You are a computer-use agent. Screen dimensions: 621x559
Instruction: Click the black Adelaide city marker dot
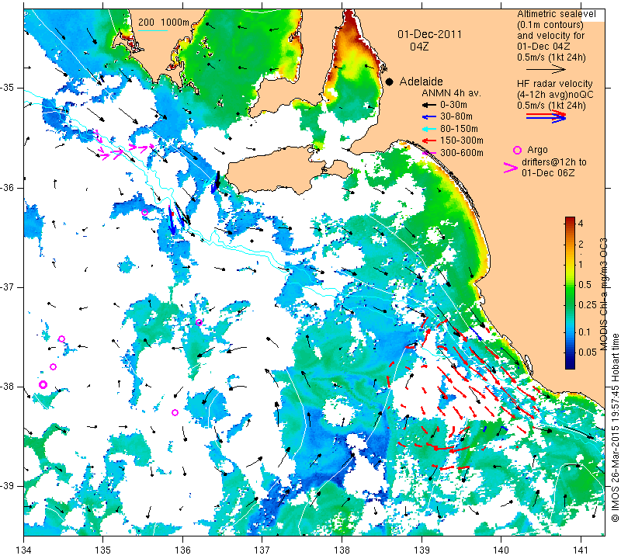390,82
